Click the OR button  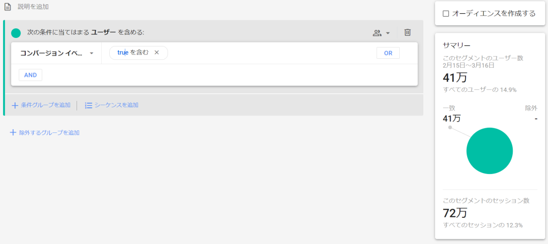tap(388, 53)
